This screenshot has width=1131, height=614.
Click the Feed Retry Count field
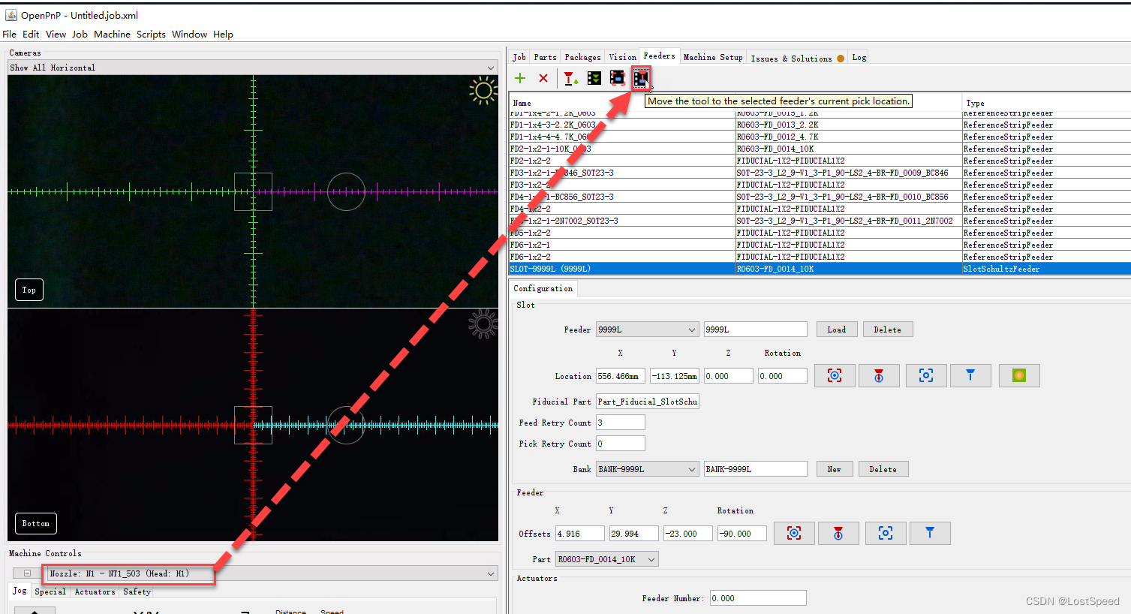[x=620, y=423]
